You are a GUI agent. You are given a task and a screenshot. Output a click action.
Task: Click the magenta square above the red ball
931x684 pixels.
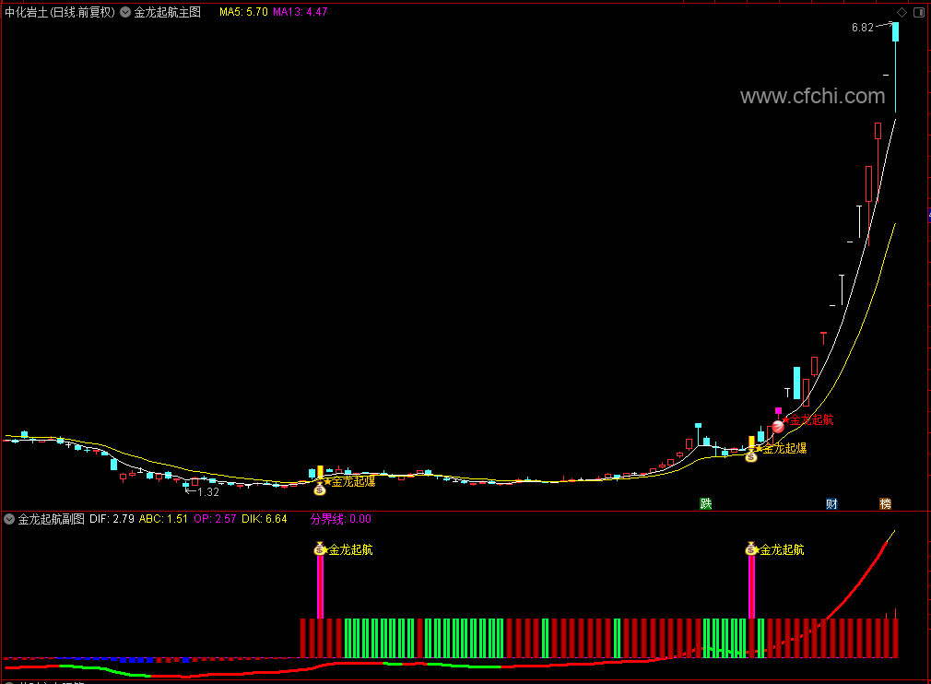pos(778,410)
